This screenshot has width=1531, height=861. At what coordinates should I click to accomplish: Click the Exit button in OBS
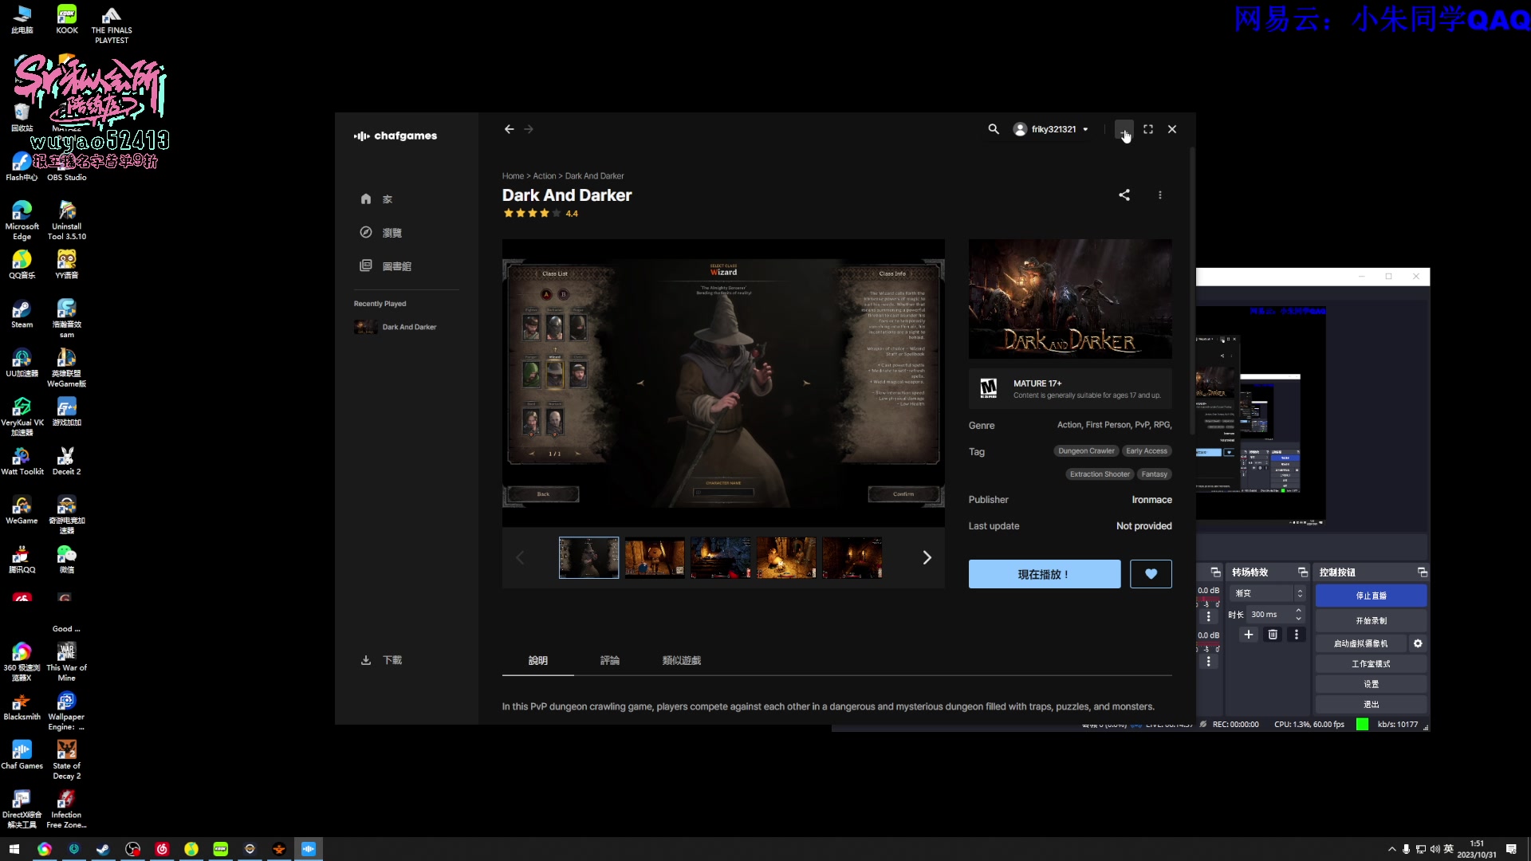pos(1371,705)
